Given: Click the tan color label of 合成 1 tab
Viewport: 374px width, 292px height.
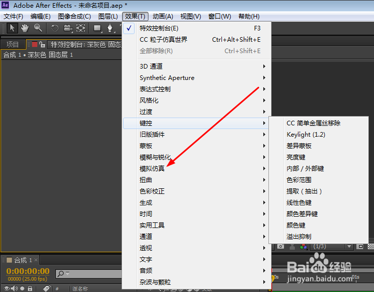Looking at the screenshot, I should 9,260.
